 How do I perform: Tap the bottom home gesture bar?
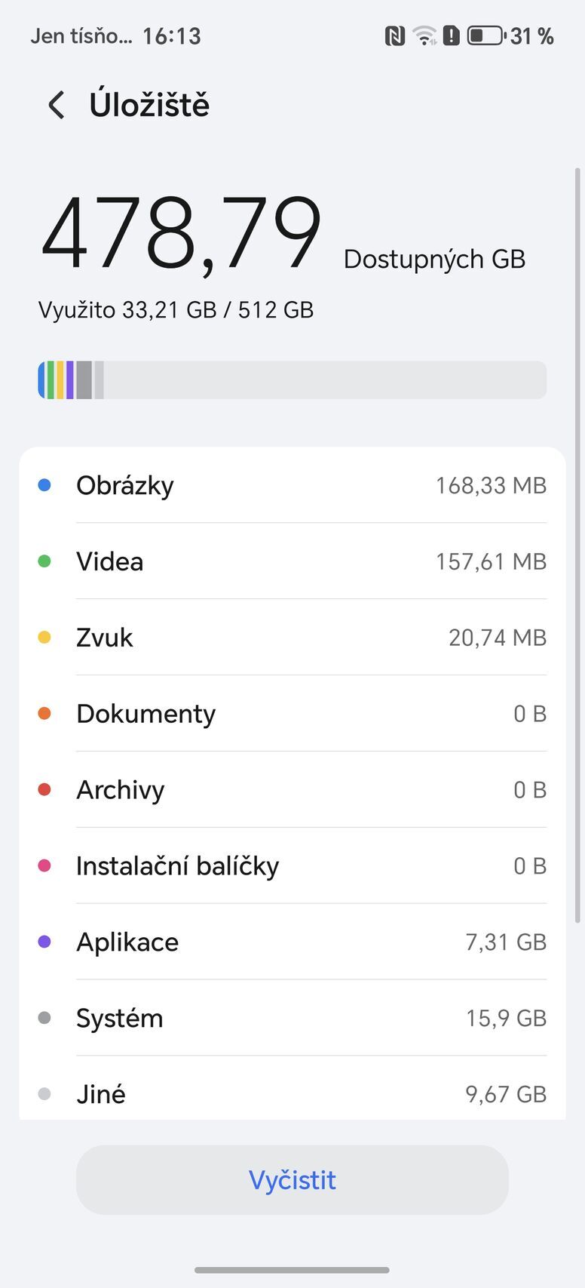292,1270
